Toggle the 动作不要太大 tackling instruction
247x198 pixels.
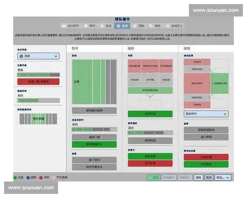coord(94,167)
